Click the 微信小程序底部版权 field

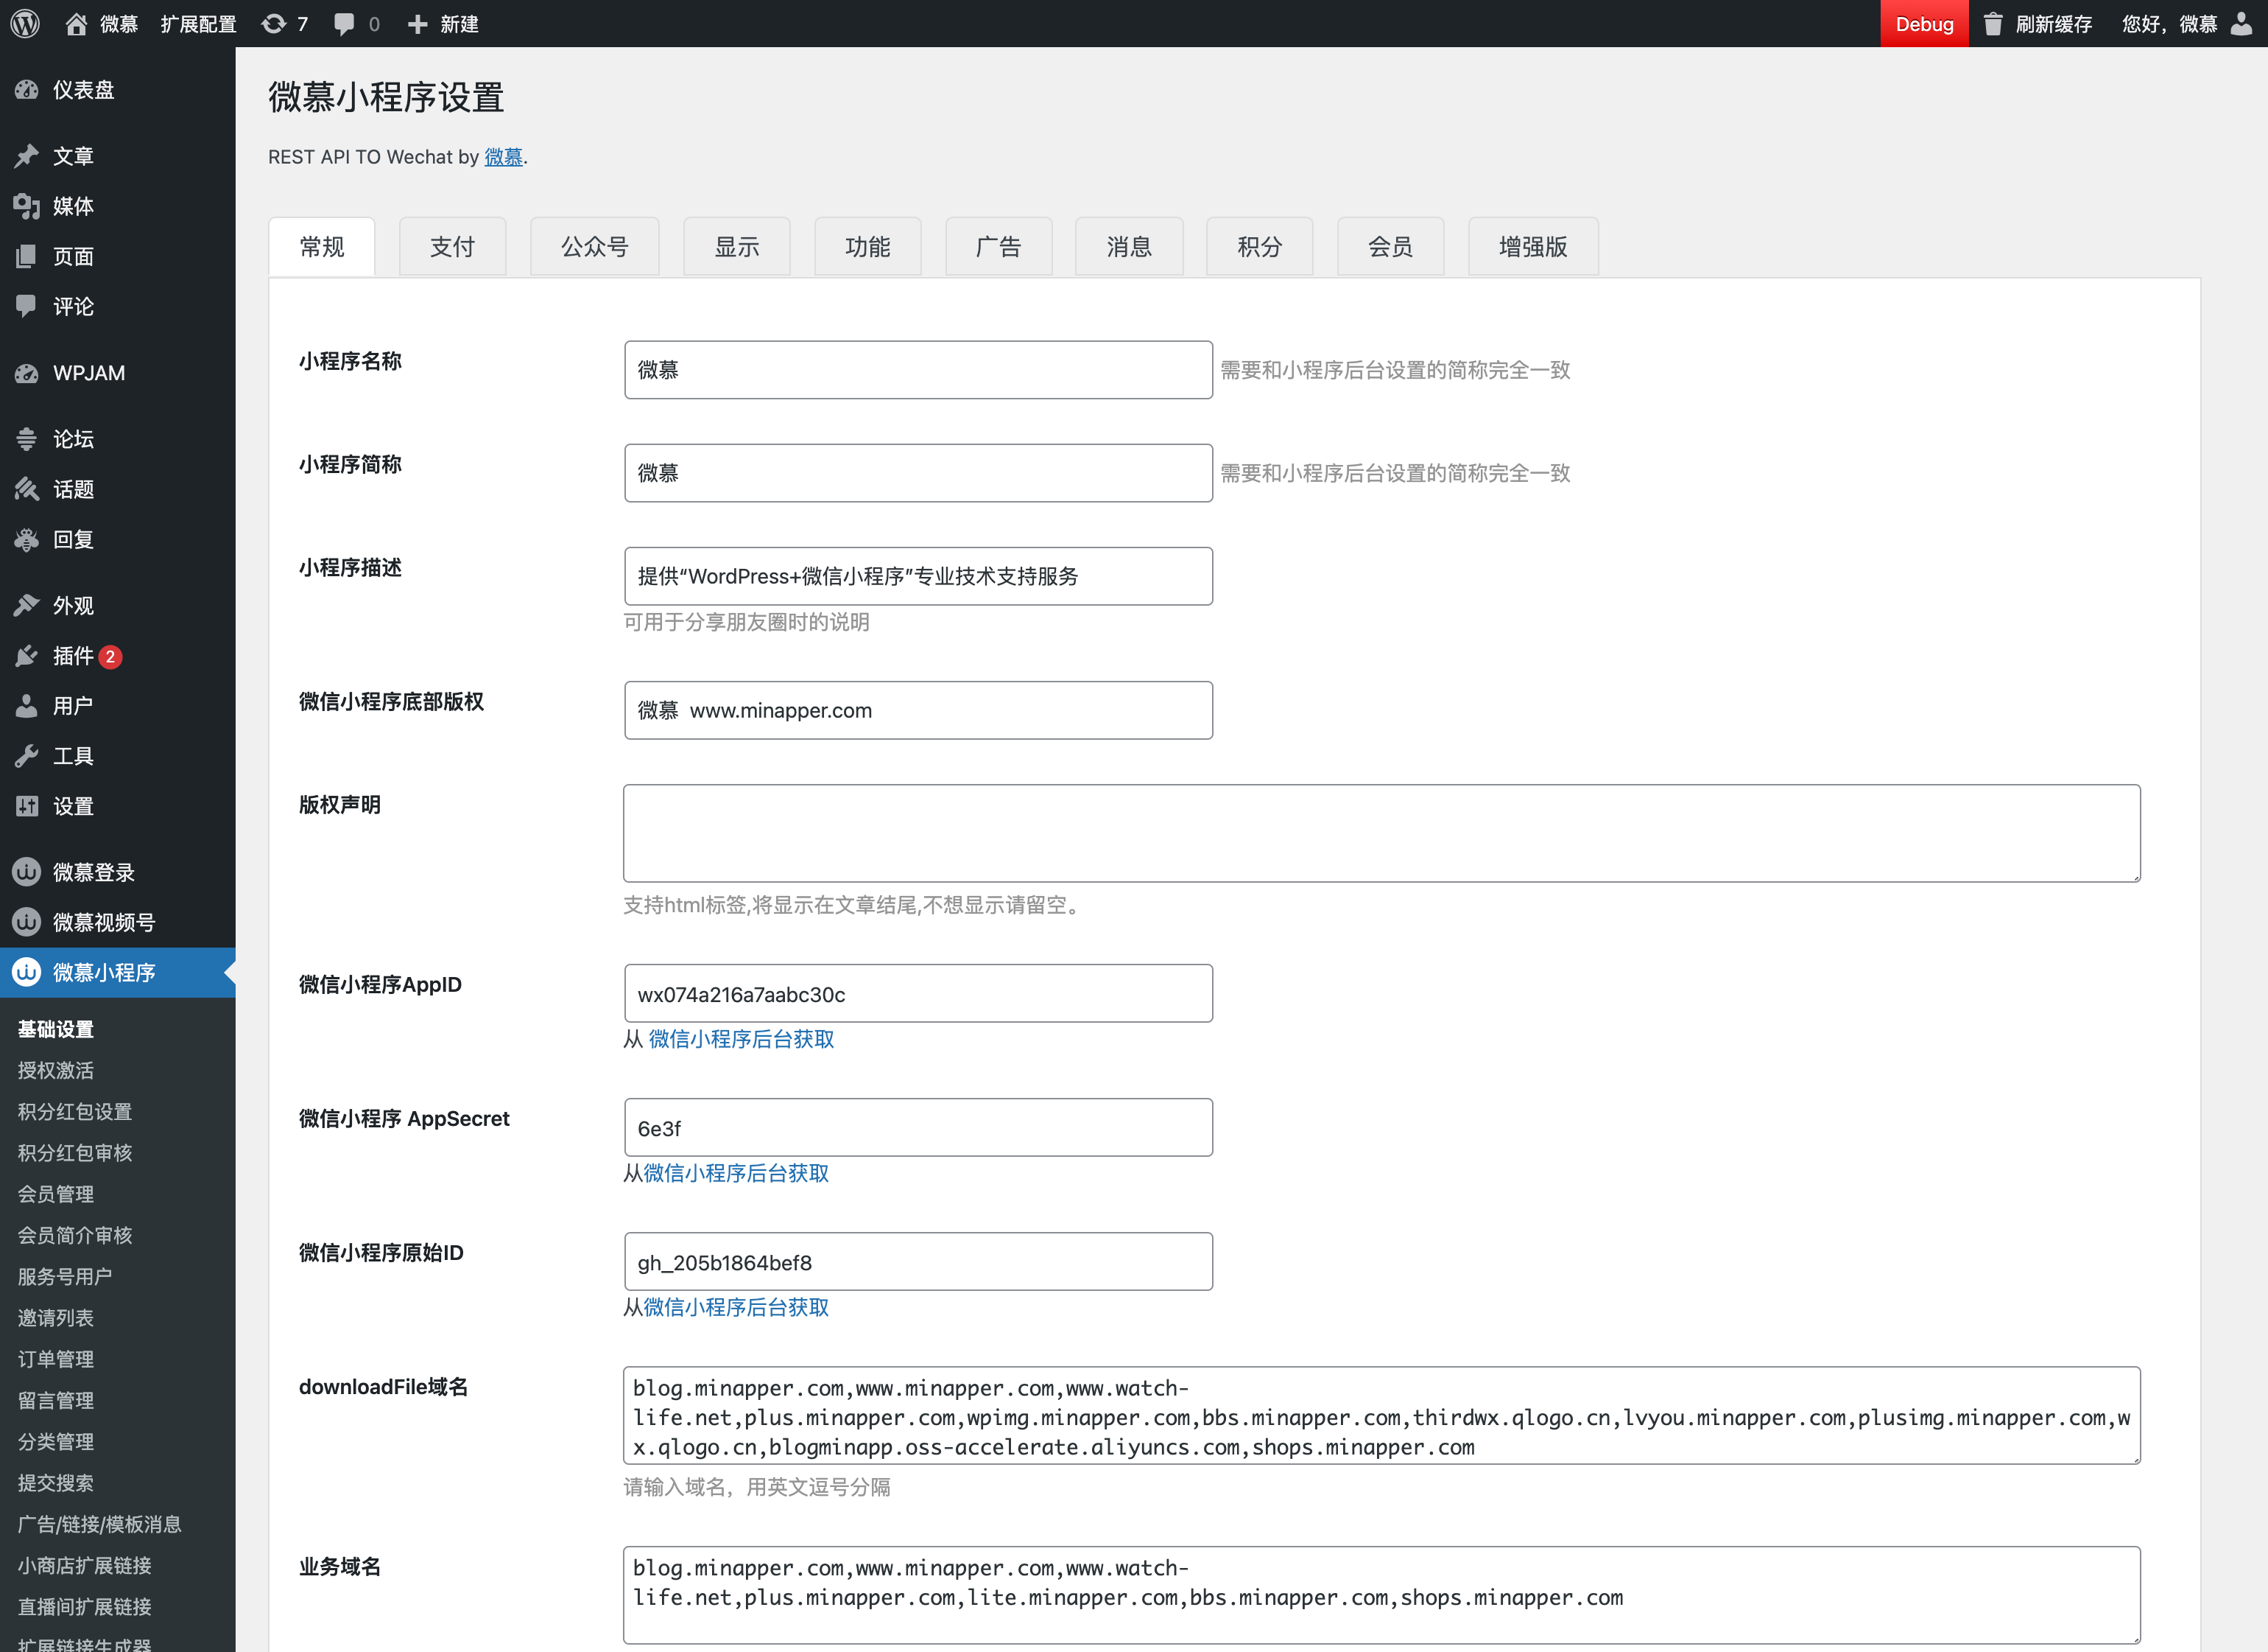click(x=918, y=710)
